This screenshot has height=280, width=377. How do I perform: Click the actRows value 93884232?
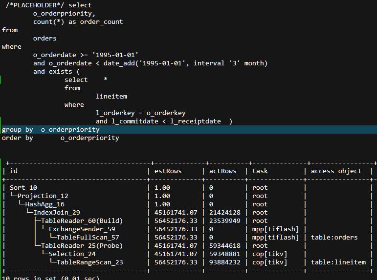224,262
